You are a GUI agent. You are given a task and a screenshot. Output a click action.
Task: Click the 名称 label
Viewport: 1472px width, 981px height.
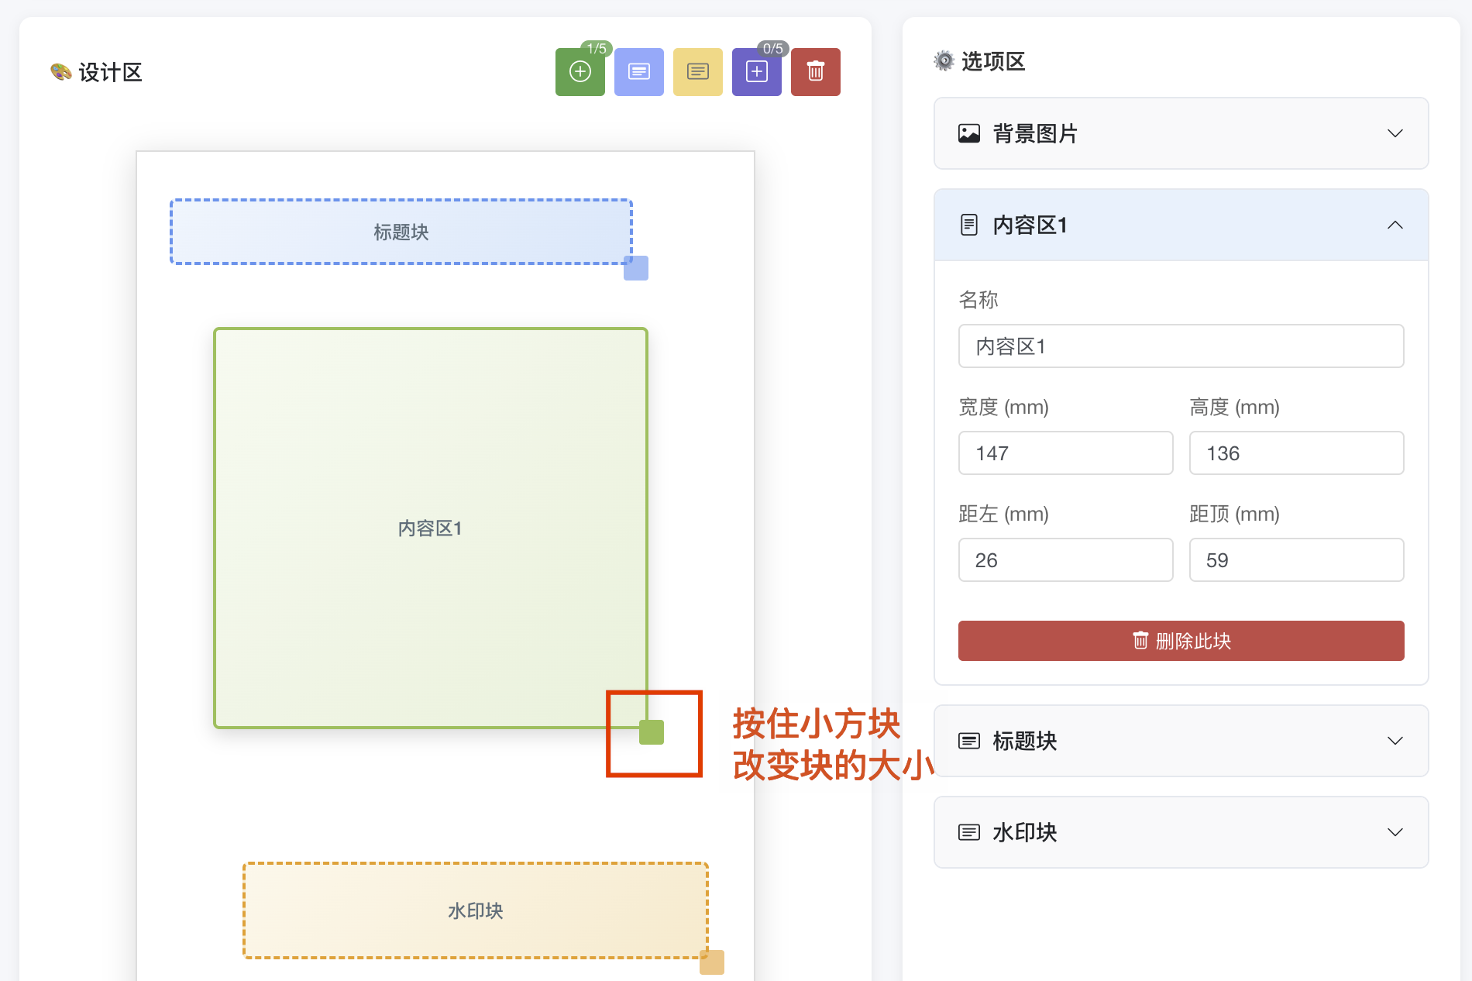click(x=978, y=300)
